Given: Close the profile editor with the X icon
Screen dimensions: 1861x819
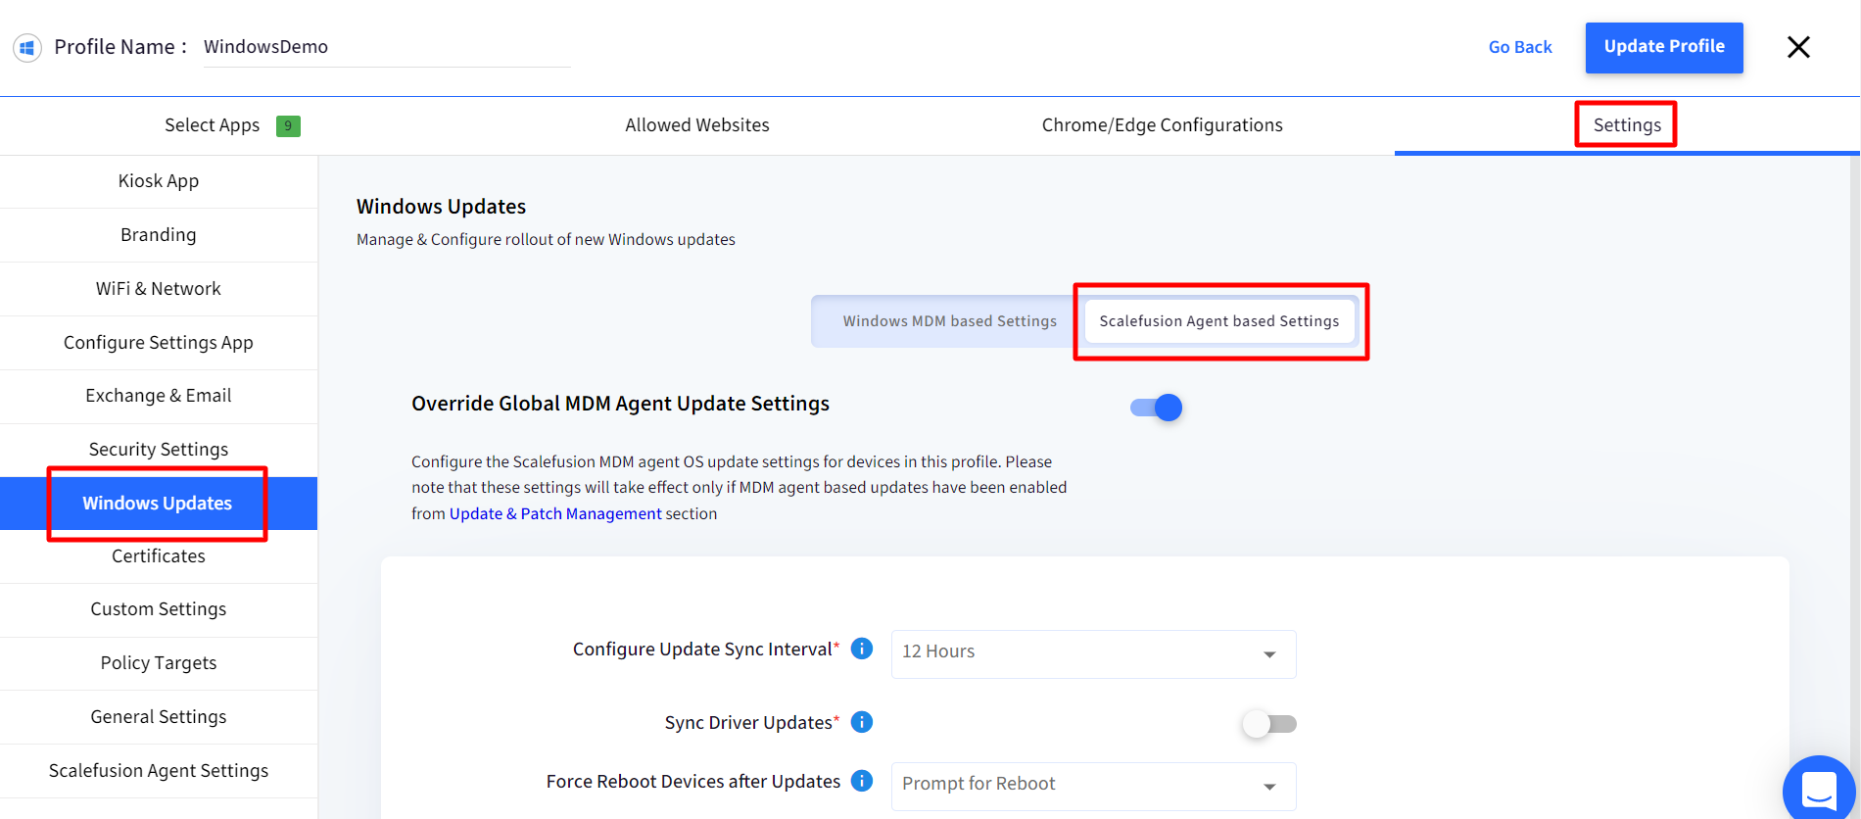Looking at the screenshot, I should [1798, 47].
